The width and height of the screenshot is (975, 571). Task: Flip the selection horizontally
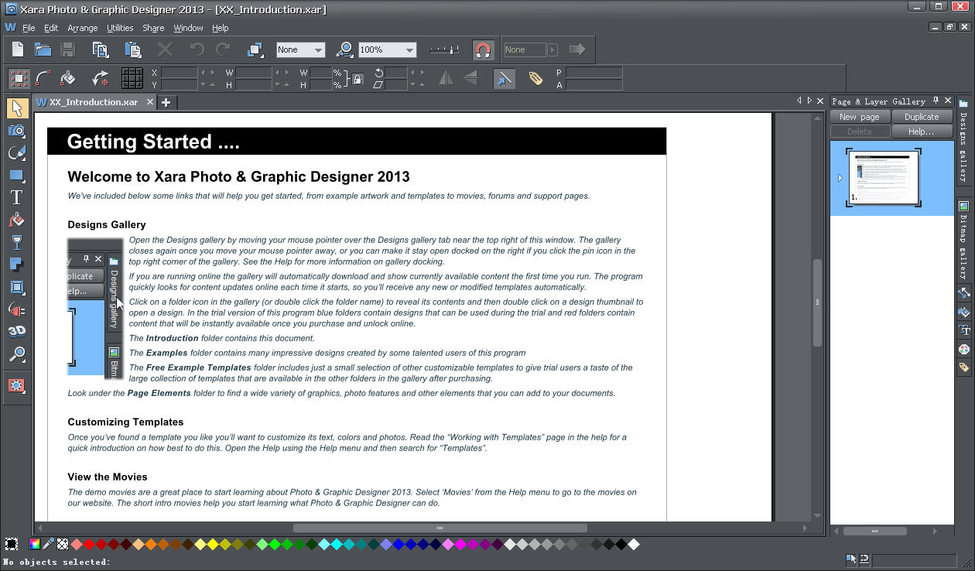446,78
